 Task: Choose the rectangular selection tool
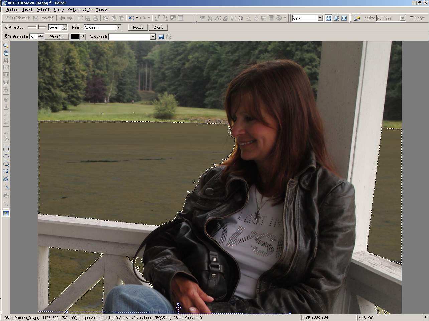6,149
